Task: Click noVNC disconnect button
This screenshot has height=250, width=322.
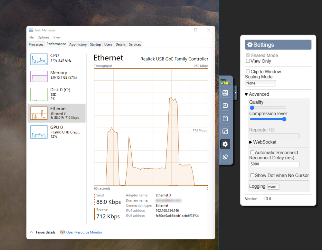Action: (x=225, y=157)
